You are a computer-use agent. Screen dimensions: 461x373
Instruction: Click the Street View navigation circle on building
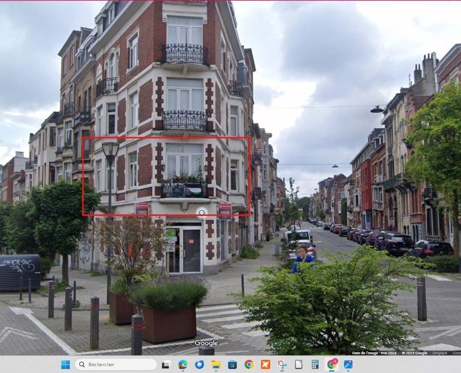(202, 213)
